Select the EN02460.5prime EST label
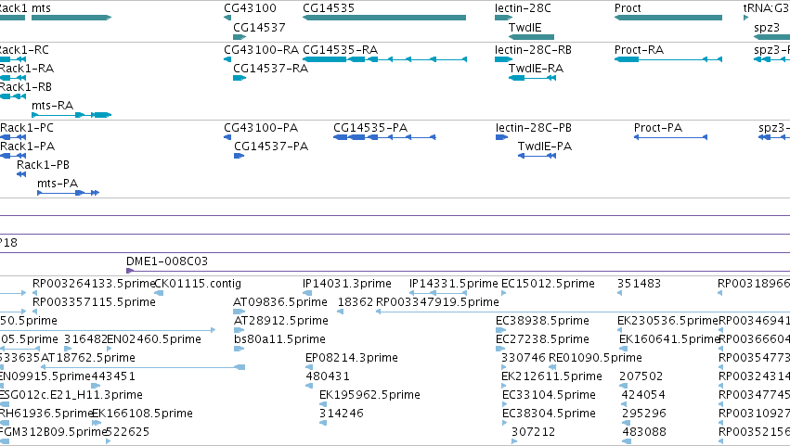 pyautogui.click(x=154, y=339)
